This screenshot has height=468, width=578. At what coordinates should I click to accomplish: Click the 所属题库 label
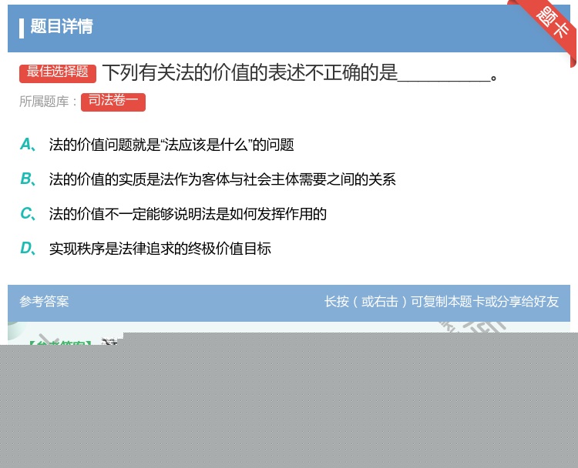click(48, 102)
